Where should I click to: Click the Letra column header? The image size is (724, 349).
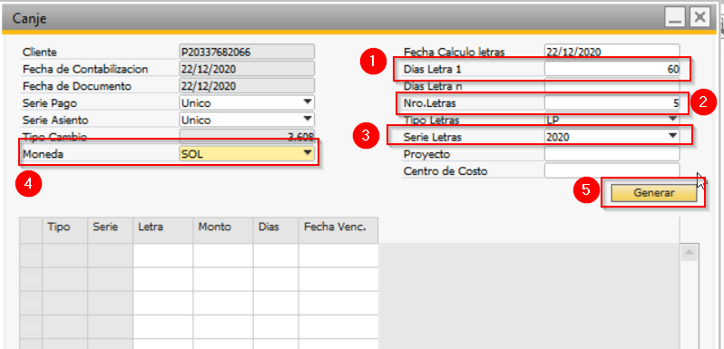coord(163,230)
